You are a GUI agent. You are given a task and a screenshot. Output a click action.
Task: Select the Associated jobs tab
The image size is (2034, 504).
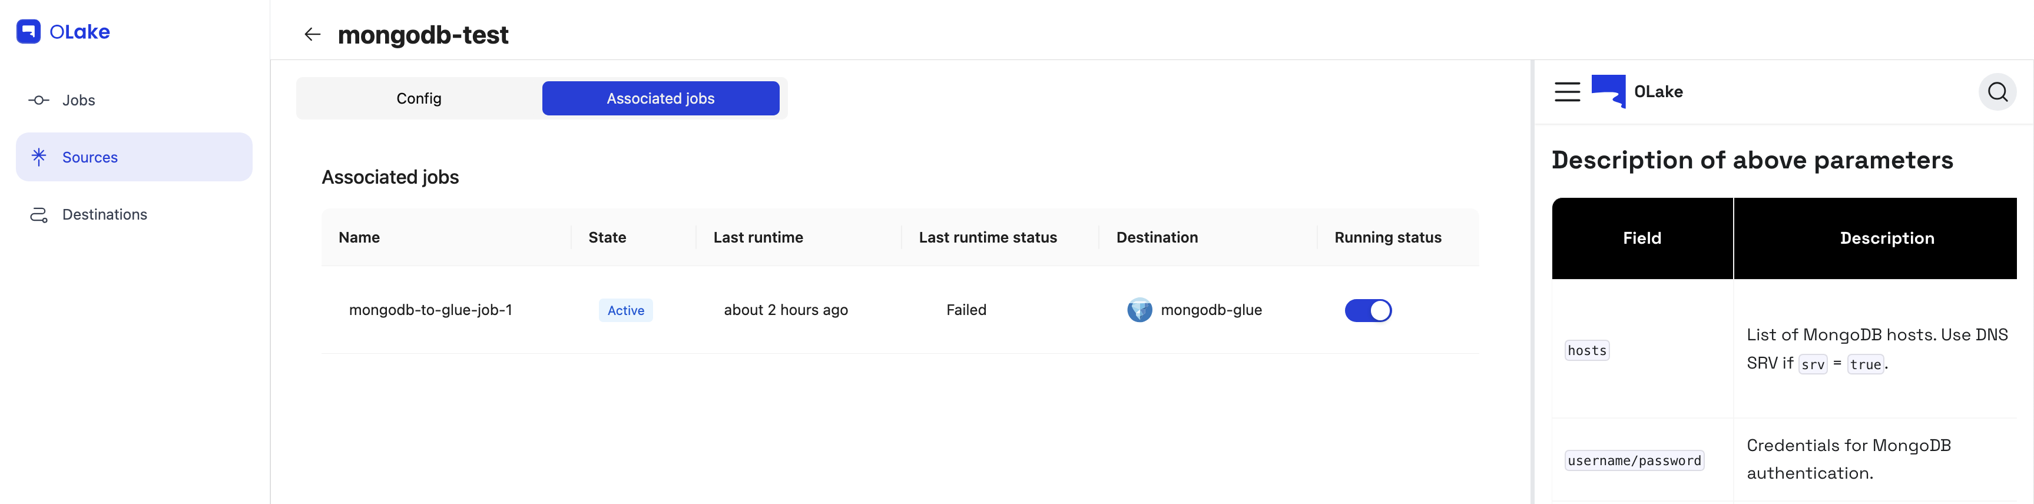pyautogui.click(x=661, y=98)
